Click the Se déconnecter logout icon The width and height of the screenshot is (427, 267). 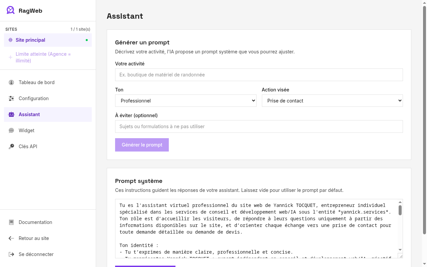(11, 254)
